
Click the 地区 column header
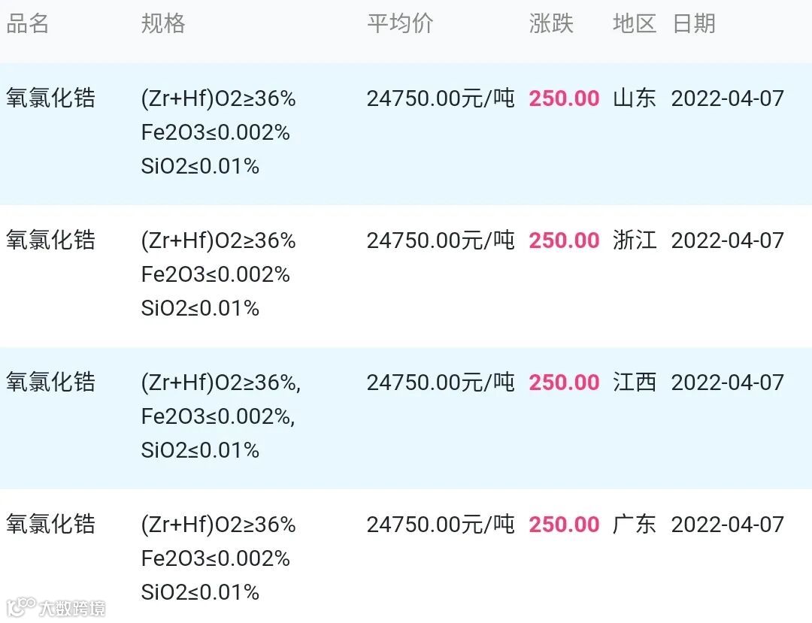(635, 23)
